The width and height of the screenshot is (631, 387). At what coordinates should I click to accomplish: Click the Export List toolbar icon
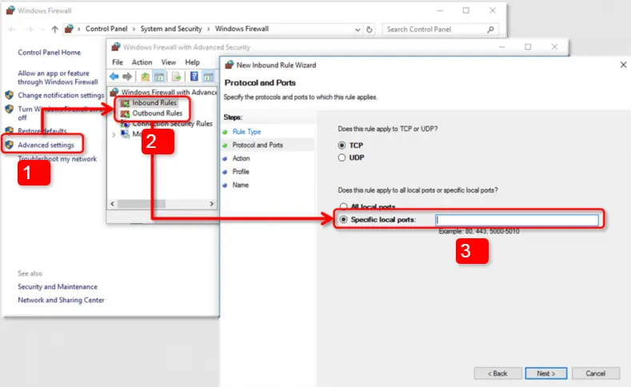coord(176,77)
